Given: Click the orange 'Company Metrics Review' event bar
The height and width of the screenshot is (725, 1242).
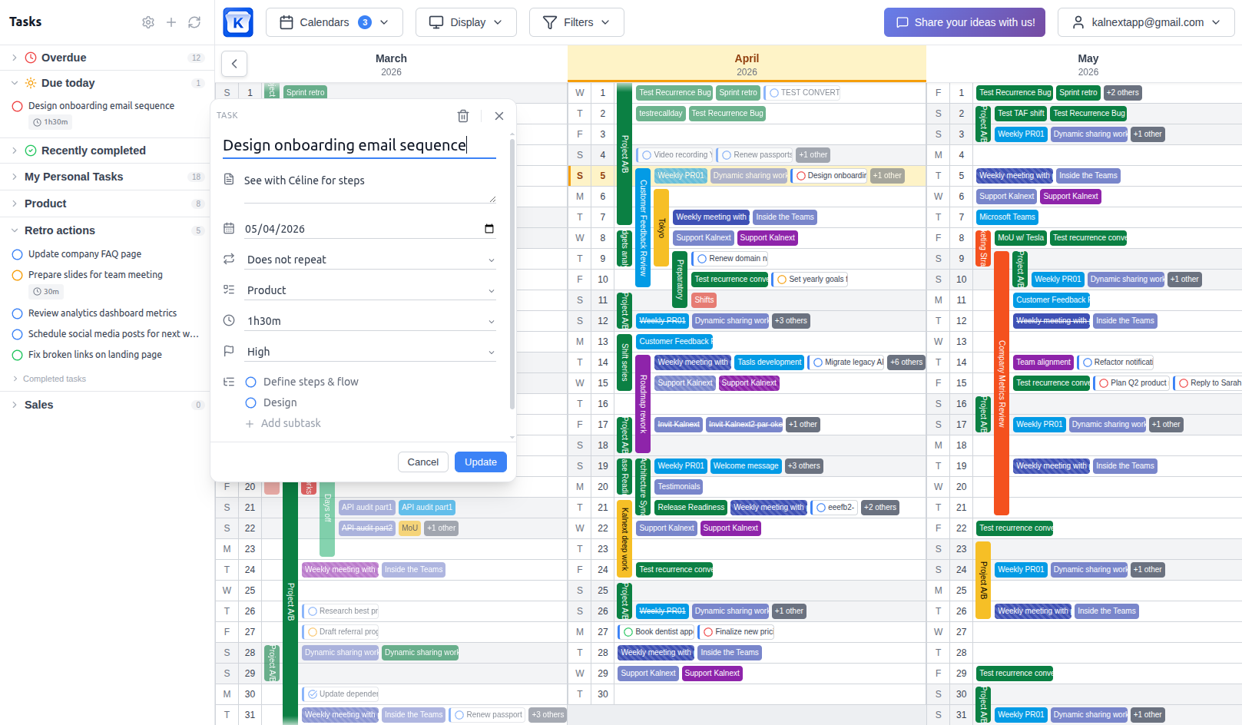Looking at the screenshot, I should coord(1001,384).
